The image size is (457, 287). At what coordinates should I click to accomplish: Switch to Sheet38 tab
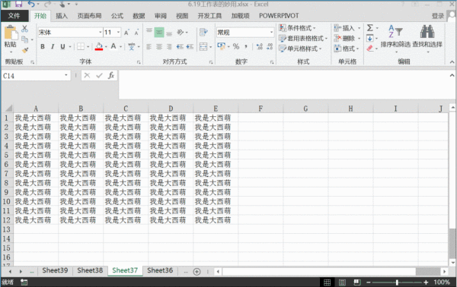(90, 270)
